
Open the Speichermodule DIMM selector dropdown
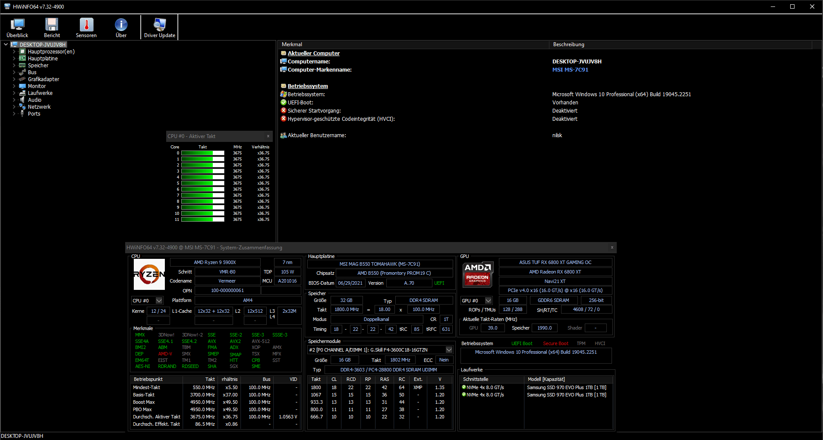point(449,349)
